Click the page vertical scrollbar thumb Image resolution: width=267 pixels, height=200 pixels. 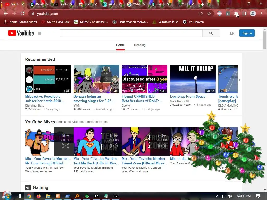click(x=265, y=40)
